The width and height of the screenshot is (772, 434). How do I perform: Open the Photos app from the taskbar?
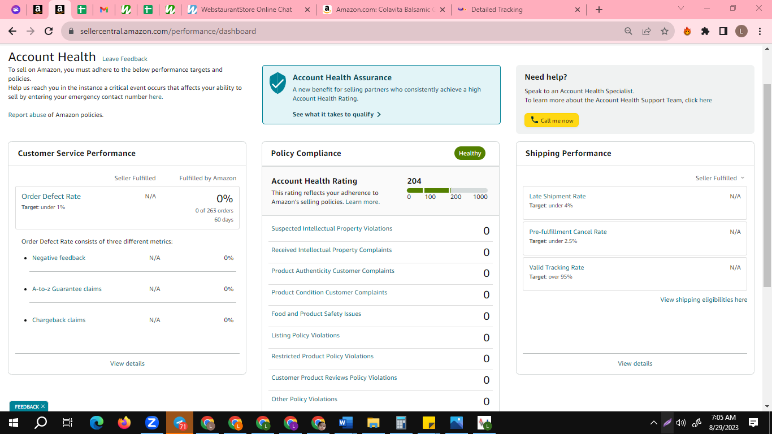457,423
